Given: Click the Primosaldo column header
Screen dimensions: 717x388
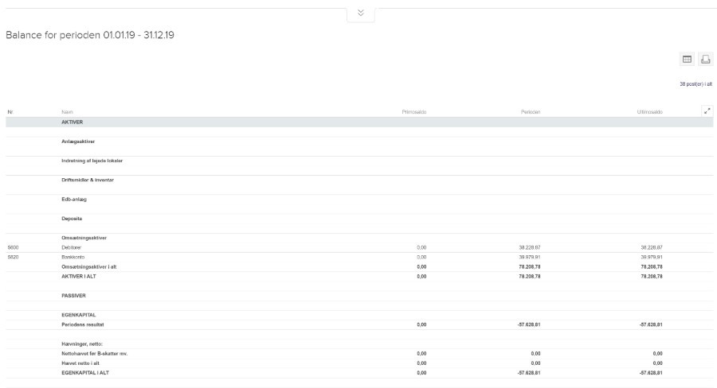Looking at the screenshot, I should (x=414, y=112).
